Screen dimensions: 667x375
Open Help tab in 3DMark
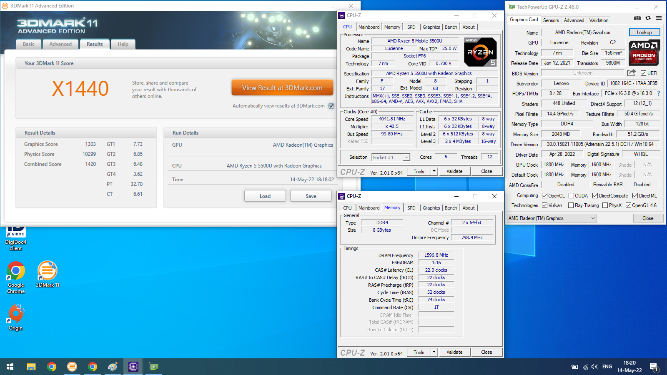tap(123, 44)
